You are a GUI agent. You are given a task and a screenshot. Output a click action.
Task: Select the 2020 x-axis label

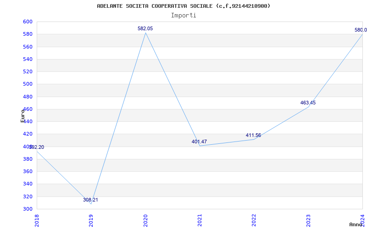[145, 221]
